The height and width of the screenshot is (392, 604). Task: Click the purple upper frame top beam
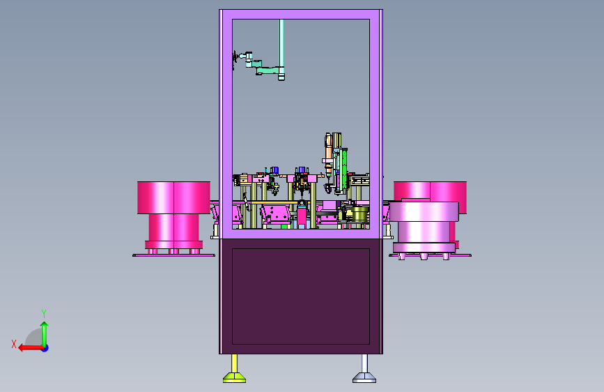click(301, 14)
